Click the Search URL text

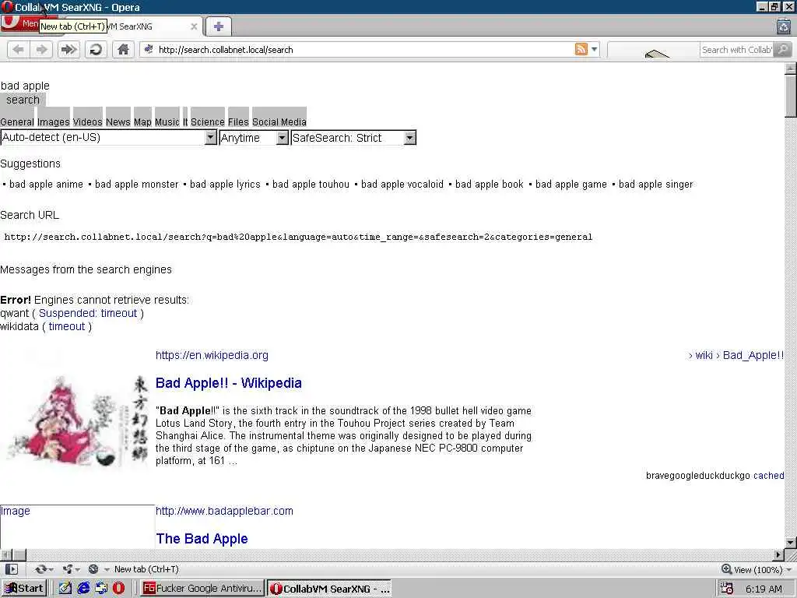[x=298, y=237]
